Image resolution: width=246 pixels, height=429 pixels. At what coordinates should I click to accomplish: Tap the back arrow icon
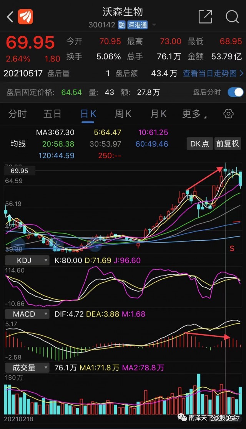coord(10,17)
